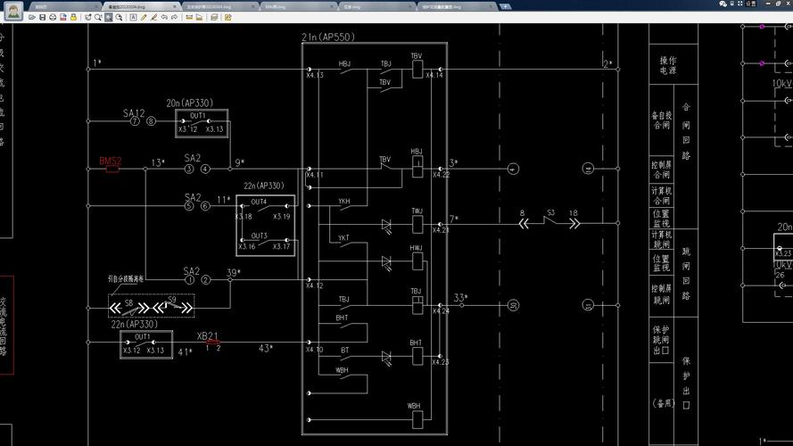Open the layers manager icon
This screenshot has height=446, width=793.
click(x=214, y=17)
